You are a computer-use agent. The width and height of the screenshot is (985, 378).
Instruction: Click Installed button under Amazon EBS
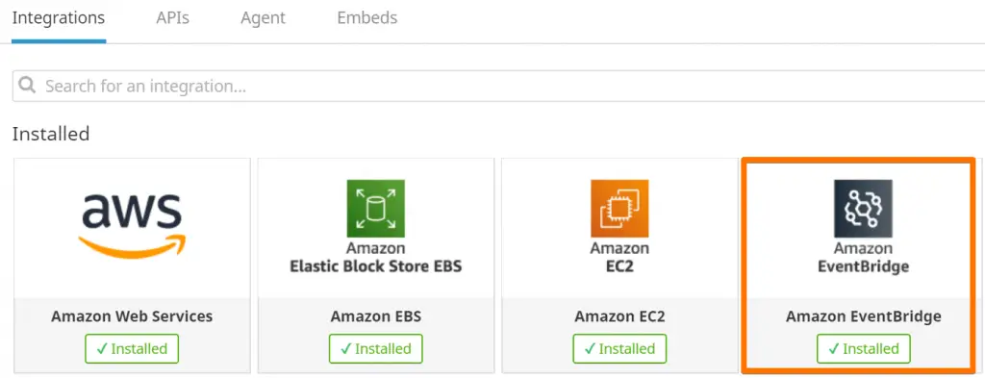[x=376, y=348]
